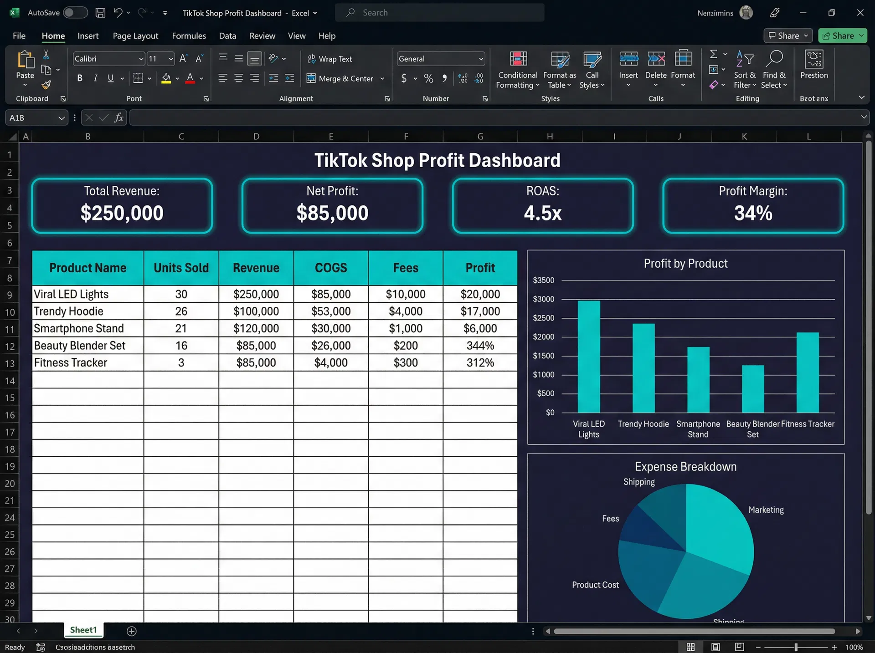This screenshot has height=653, width=875.
Task: Expand the fill color dropdown arrow
Action: tap(178, 78)
